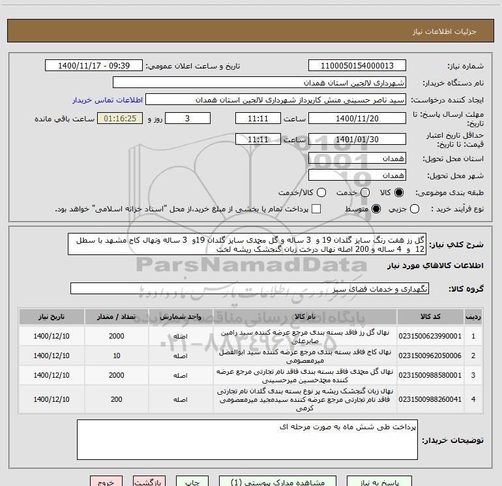This screenshot has width=502, height=486.
Task: Click the ردیف column header
Action: [x=473, y=316]
